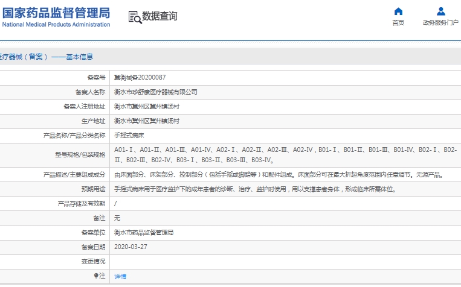Click the filing date 2020-03-27
Screen dimensions: 461x287
131,247
